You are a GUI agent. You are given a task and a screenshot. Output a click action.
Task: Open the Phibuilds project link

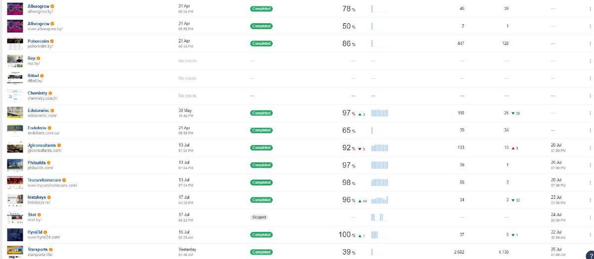(x=37, y=162)
